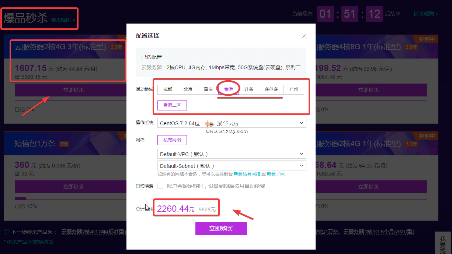Open the 新建私有网络 link
The height and width of the screenshot is (254, 452).
(247, 174)
